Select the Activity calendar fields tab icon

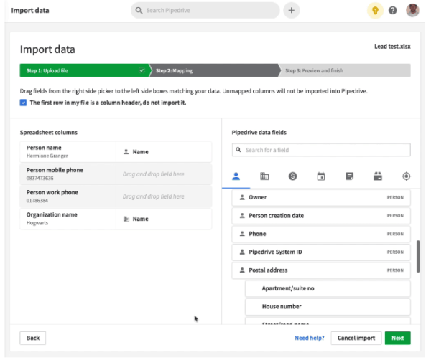pyautogui.click(x=321, y=176)
